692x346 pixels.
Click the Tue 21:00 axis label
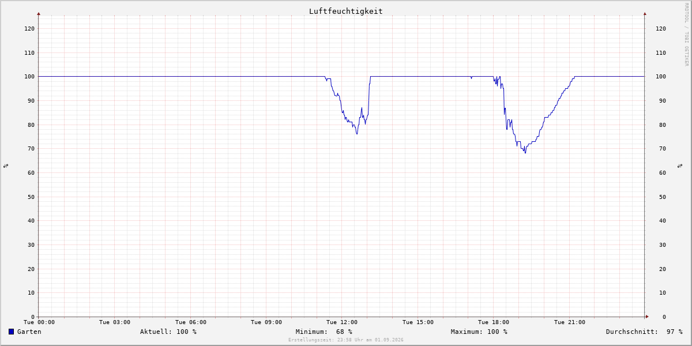point(570,322)
